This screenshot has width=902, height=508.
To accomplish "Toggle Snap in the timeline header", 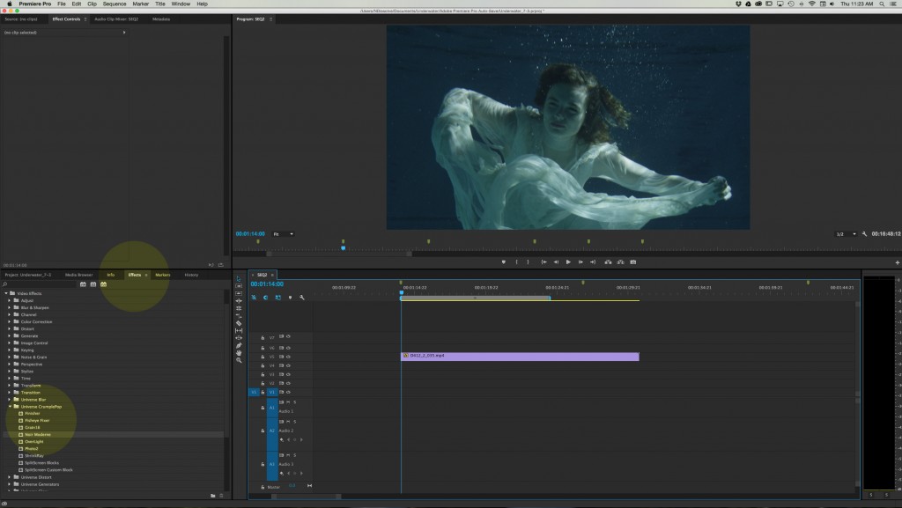I will tap(266, 298).
